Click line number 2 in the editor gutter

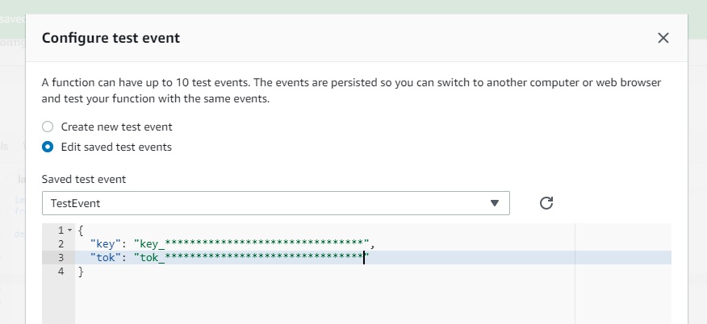(61, 243)
